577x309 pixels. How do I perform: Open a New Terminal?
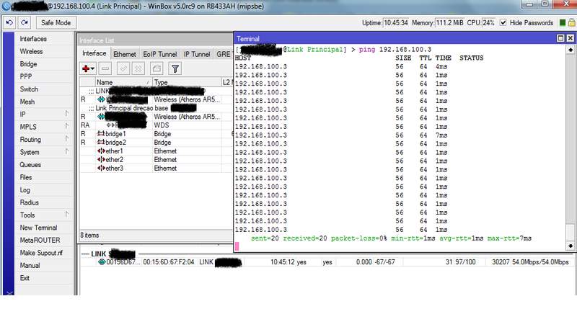coord(38,228)
